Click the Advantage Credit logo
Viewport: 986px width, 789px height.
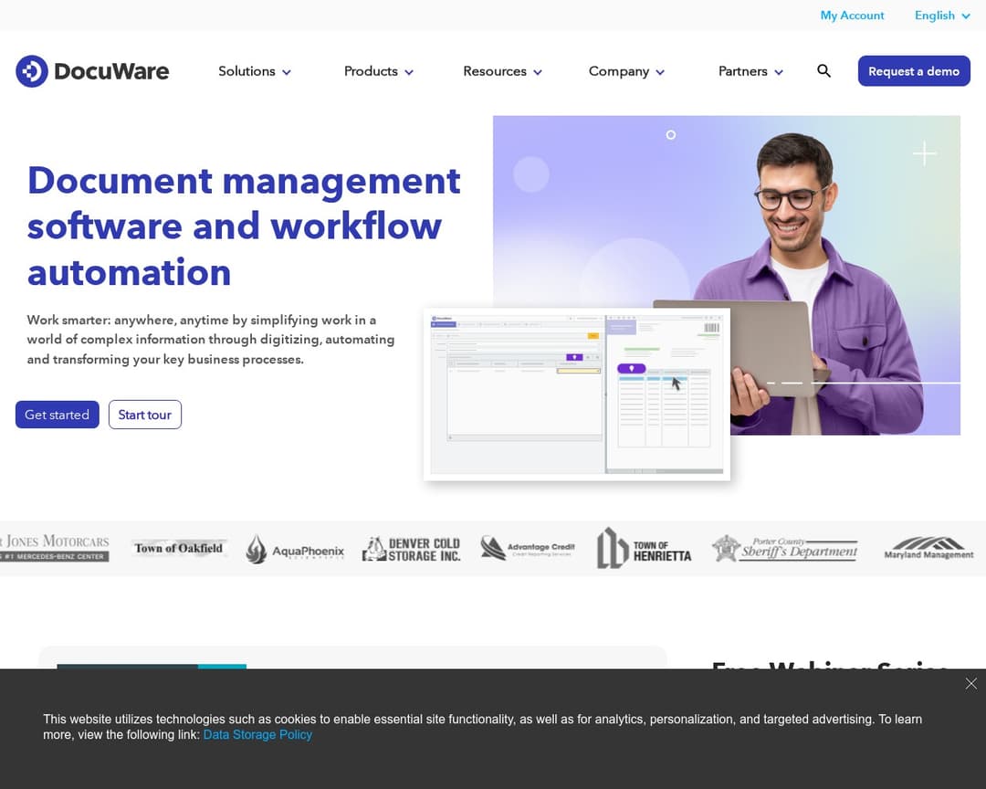pos(528,548)
